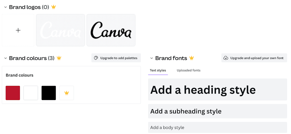The width and height of the screenshot is (291, 134).
Task: Collapse the Brand fonts section
Action: (x=152, y=58)
